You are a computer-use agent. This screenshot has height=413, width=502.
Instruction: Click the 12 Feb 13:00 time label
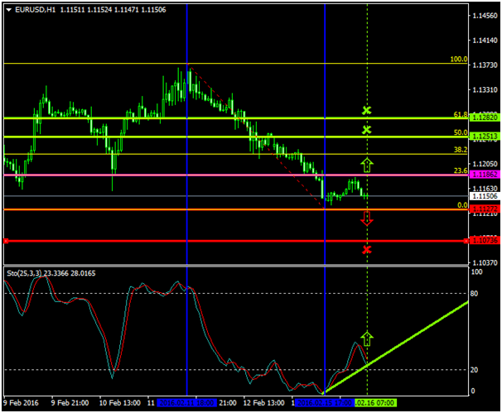point(263,403)
